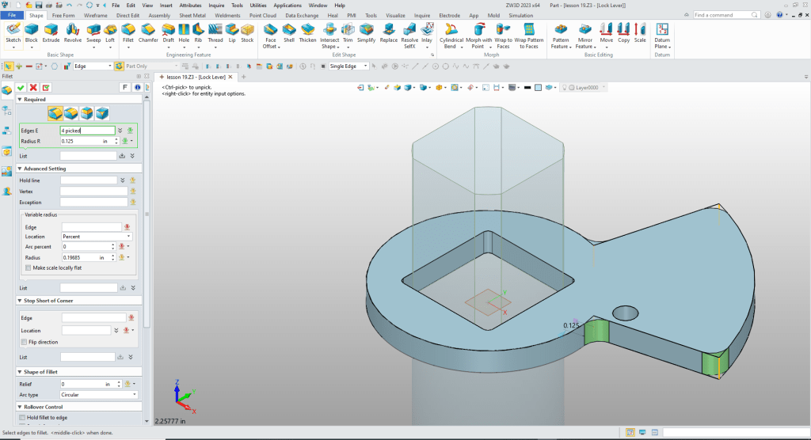
Task: Click the Edges E input field
Action: (x=87, y=131)
